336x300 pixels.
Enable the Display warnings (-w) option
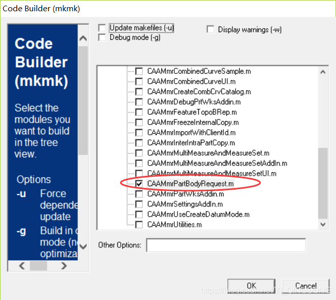point(211,30)
